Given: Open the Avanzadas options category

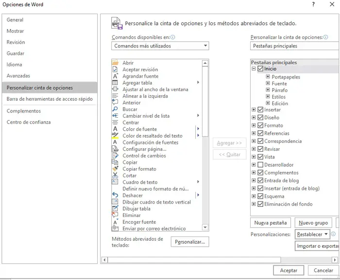Looking at the screenshot, I should pyautogui.click(x=50, y=76).
